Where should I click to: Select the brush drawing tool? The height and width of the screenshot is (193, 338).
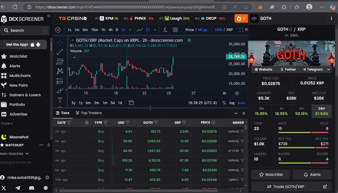pos(60,91)
